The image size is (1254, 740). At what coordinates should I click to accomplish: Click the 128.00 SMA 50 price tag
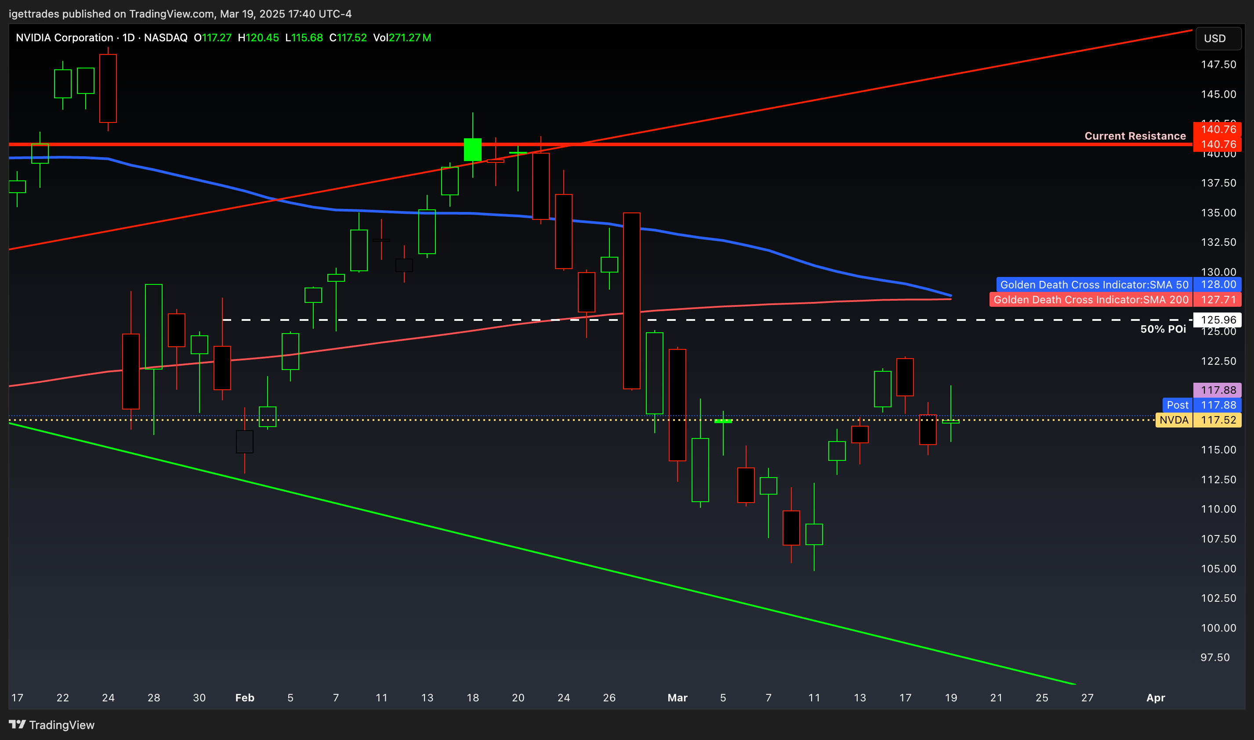pyautogui.click(x=1218, y=285)
